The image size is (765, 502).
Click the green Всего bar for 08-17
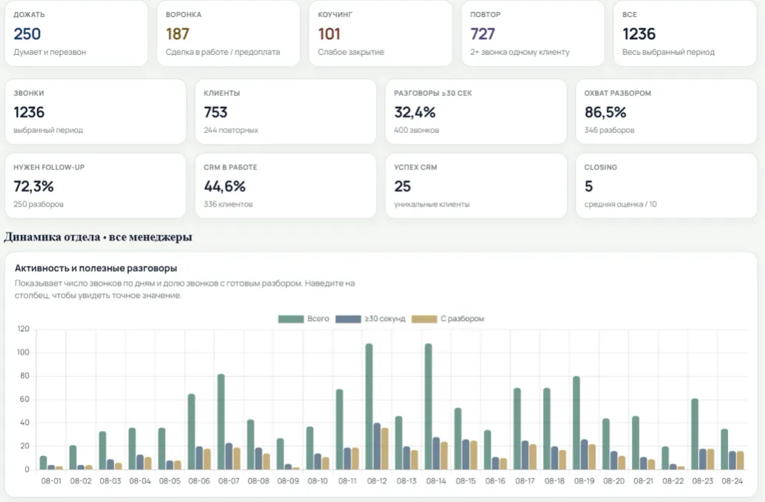[x=517, y=428]
